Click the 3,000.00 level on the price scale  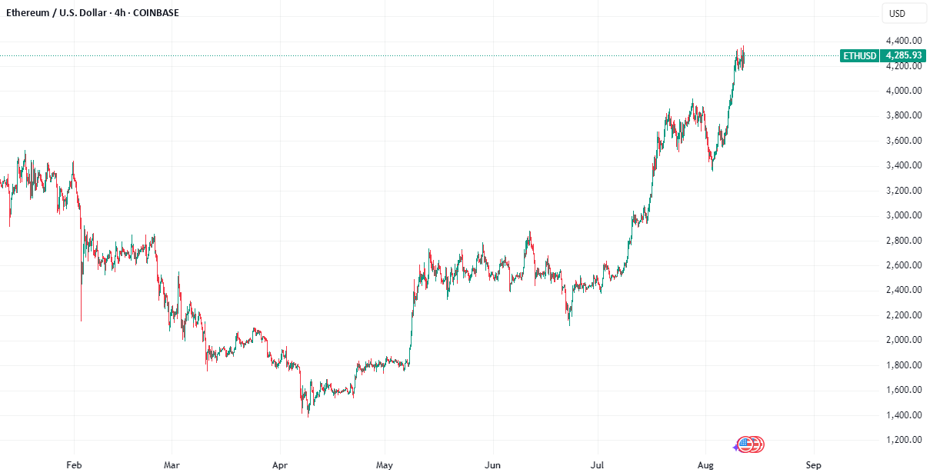pos(903,215)
